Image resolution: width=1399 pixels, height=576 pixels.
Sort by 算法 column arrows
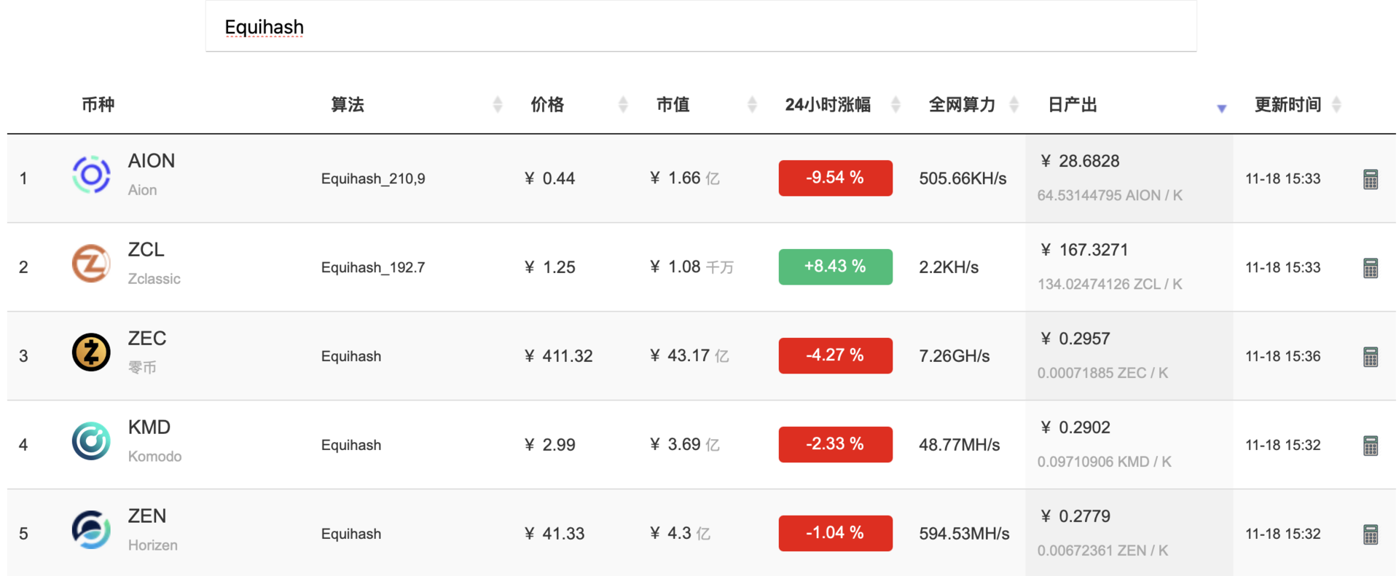pyautogui.click(x=498, y=105)
